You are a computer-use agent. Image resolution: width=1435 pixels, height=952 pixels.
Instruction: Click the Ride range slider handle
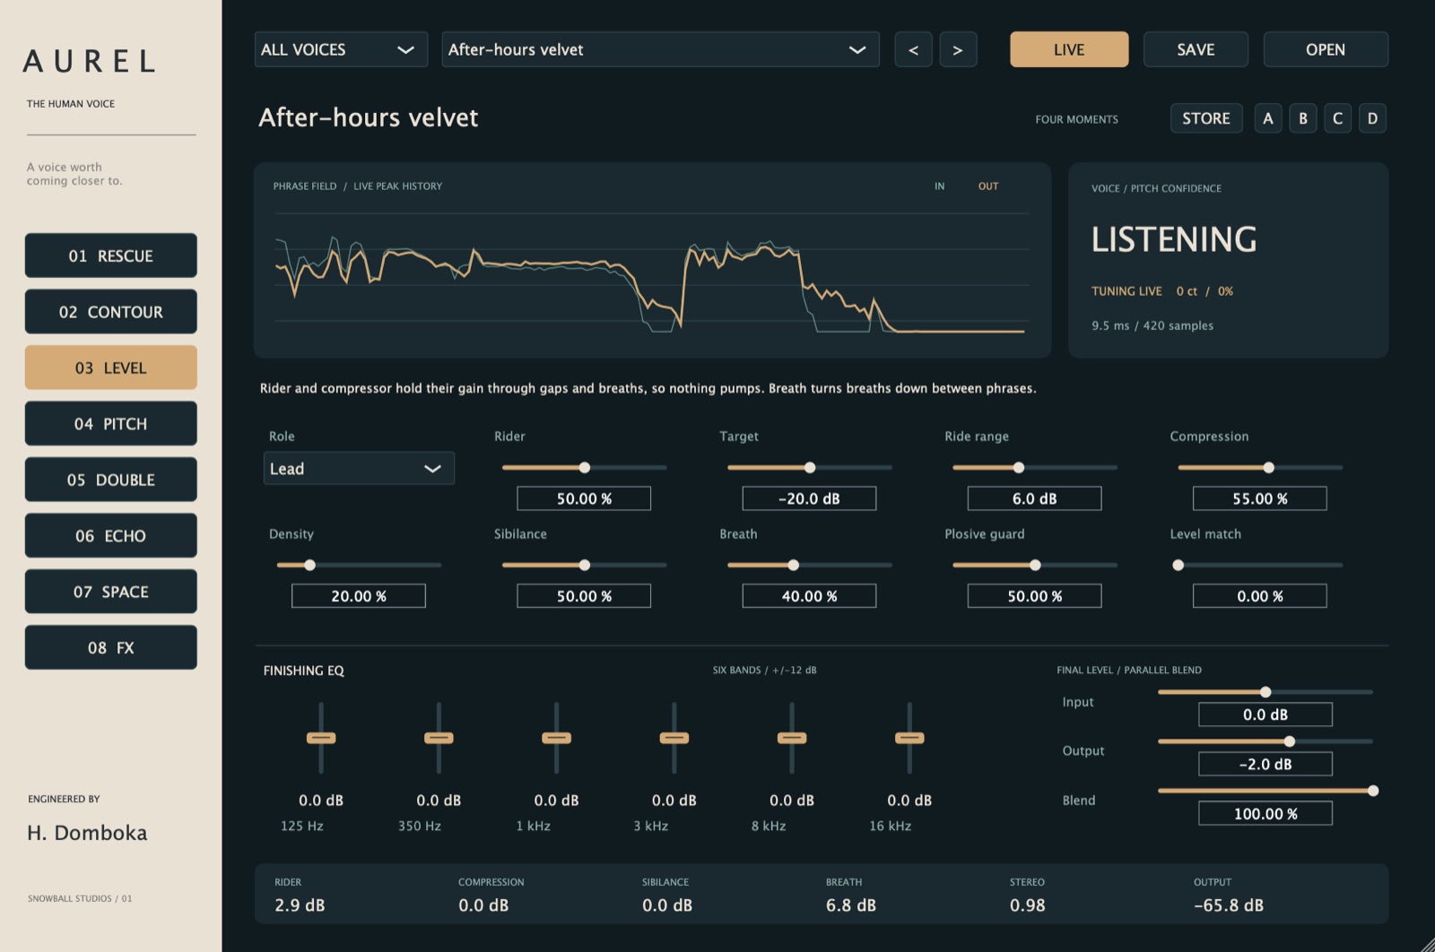1019,467
